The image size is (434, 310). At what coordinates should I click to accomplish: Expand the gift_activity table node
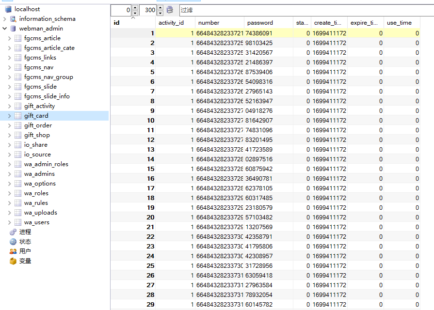[9, 106]
